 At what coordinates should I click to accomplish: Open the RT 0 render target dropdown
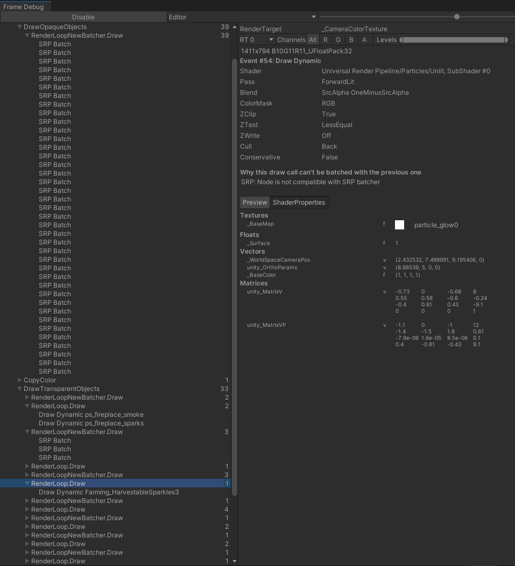pos(256,39)
